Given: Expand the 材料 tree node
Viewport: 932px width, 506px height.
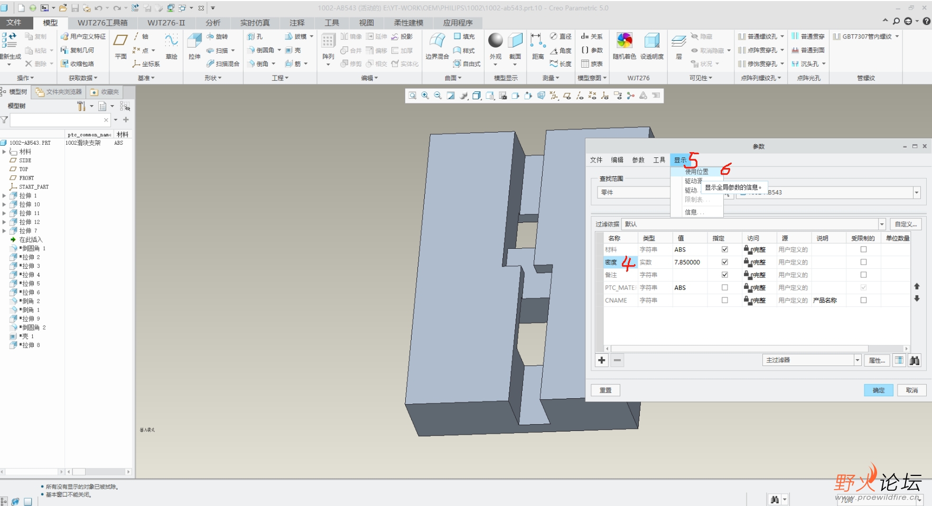Looking at the screenshot, I should (x=4, y=152).
